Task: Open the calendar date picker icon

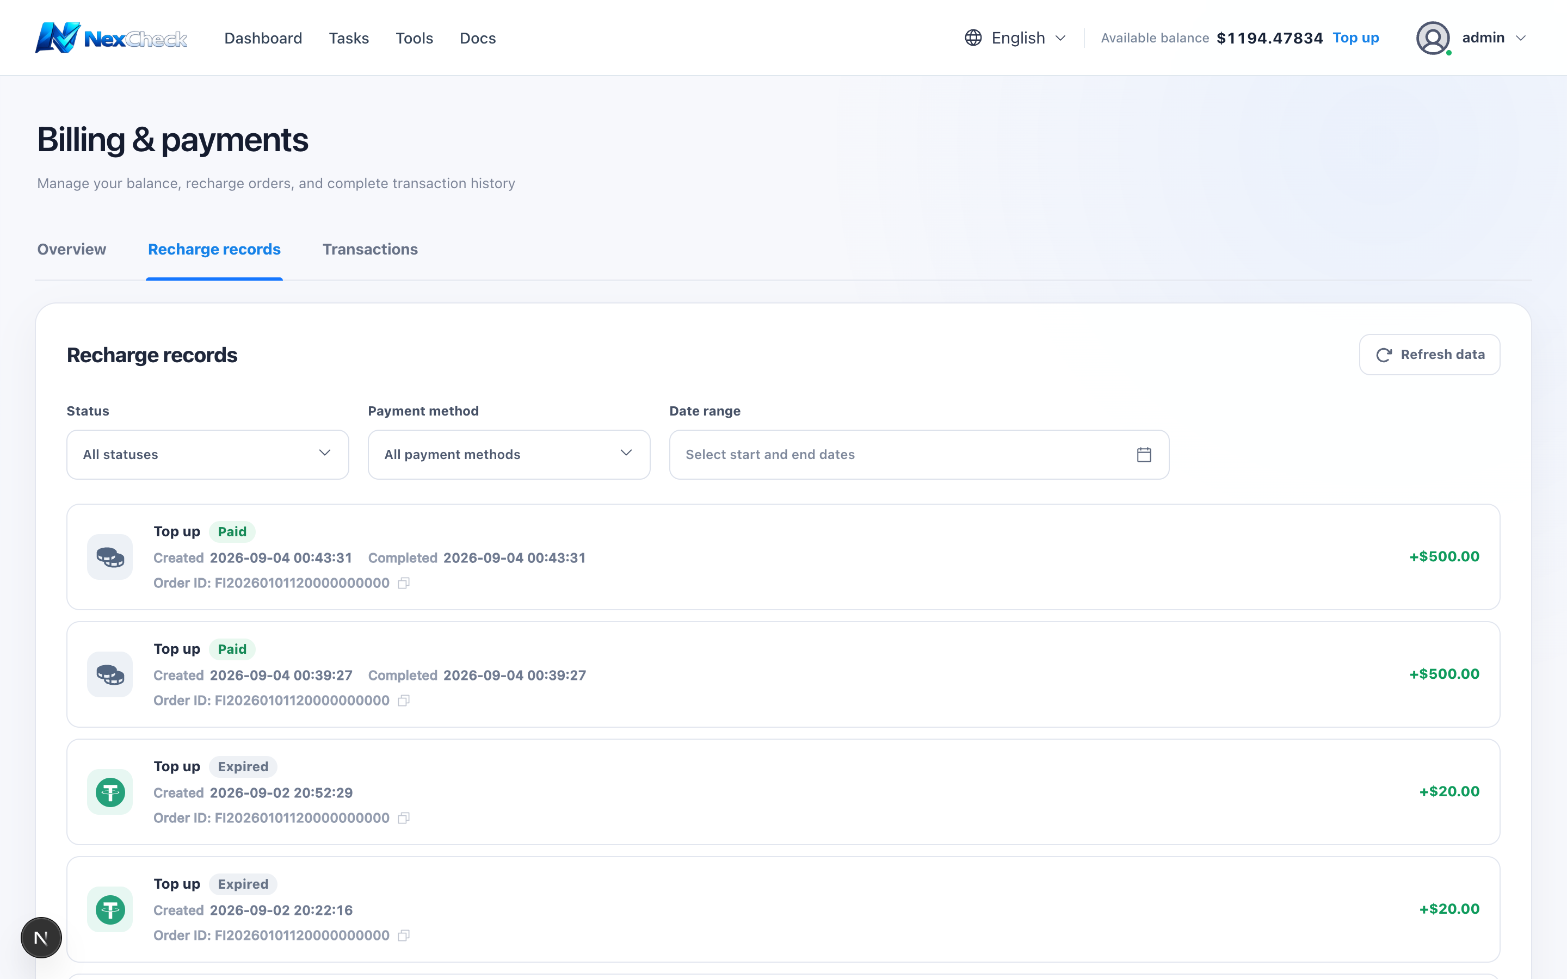Action: coord(1144,455)
